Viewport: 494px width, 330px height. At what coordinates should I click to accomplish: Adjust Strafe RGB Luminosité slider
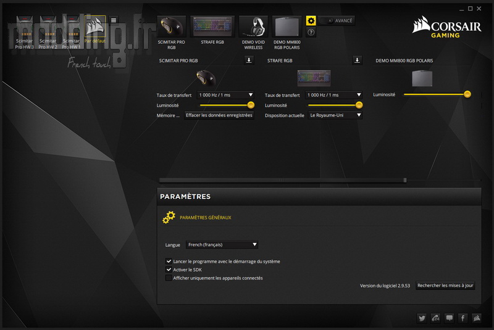click(359, 105)
